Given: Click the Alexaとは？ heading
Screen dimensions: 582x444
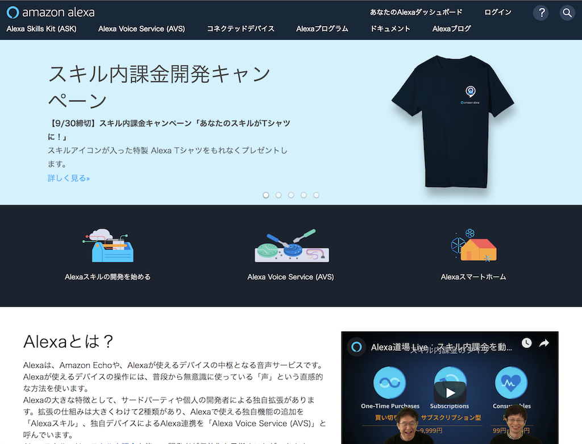Looking at the screenshot, I should point(68,342).
